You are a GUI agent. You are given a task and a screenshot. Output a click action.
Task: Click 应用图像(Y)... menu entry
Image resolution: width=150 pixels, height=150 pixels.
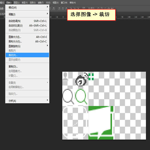pos(27,71)
